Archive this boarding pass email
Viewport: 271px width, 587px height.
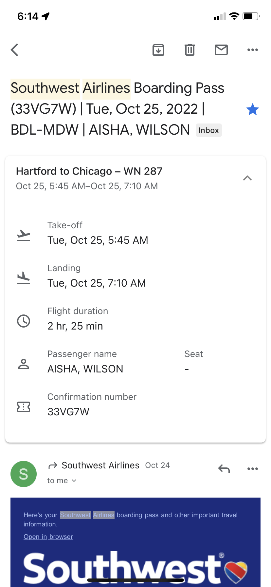[158, 50]
